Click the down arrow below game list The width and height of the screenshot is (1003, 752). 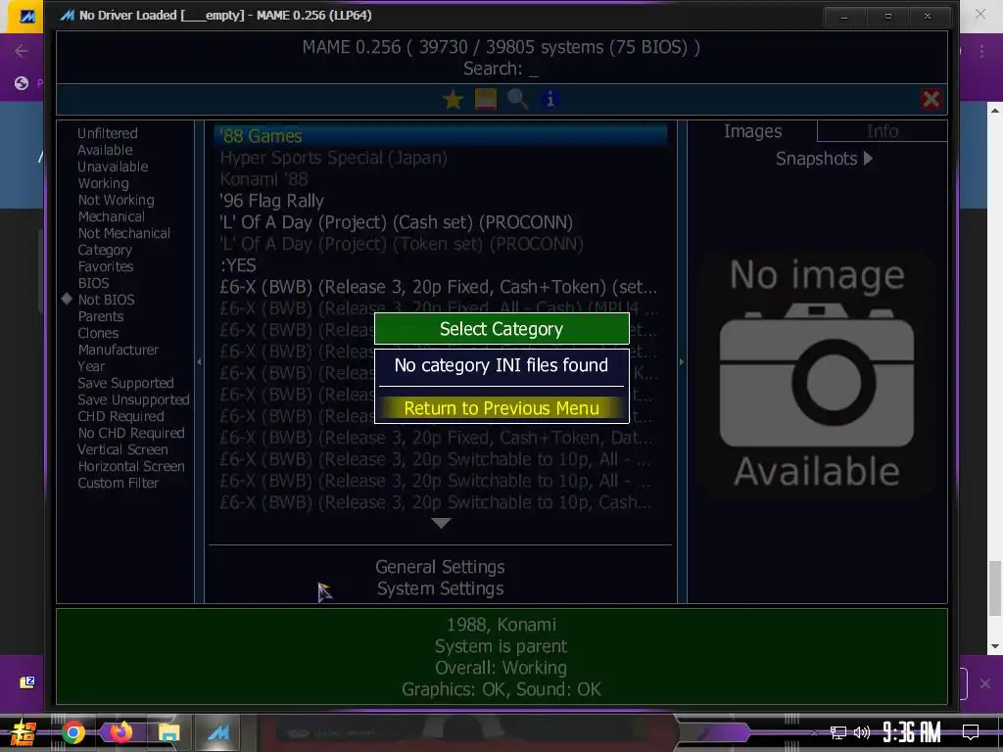442,523
